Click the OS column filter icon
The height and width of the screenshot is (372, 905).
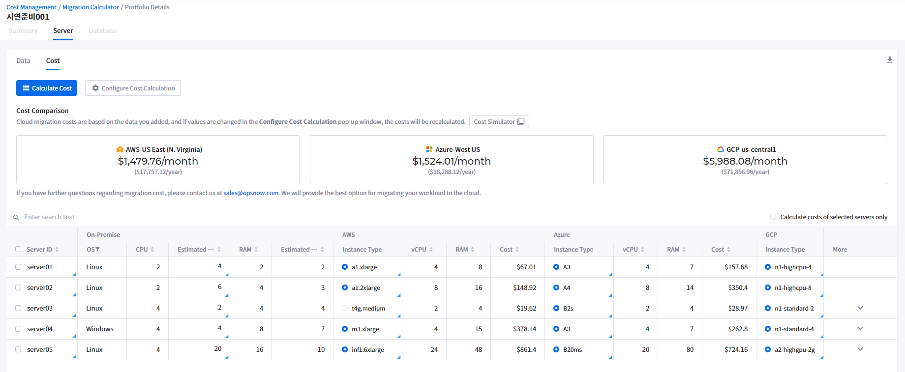pos(97,250)
